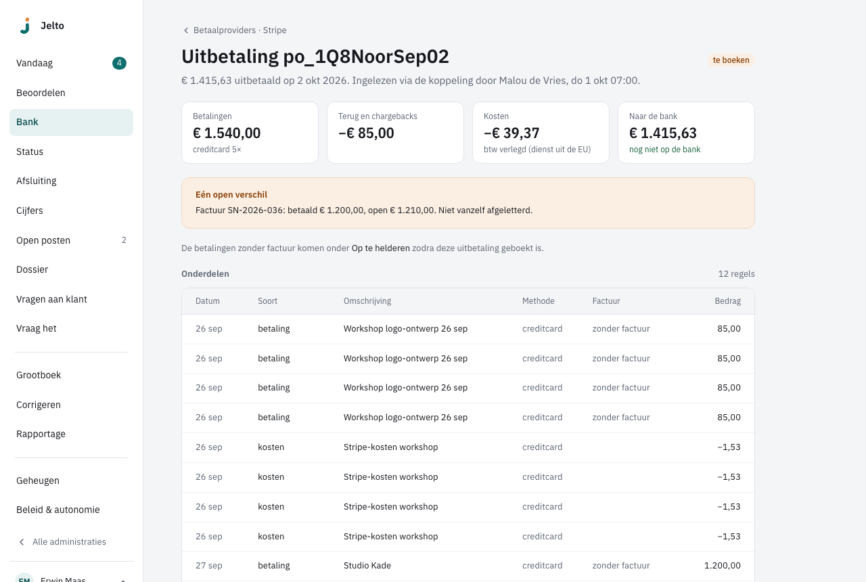
Task: Click the Methode column header
Action: click(x=539, y=301)
